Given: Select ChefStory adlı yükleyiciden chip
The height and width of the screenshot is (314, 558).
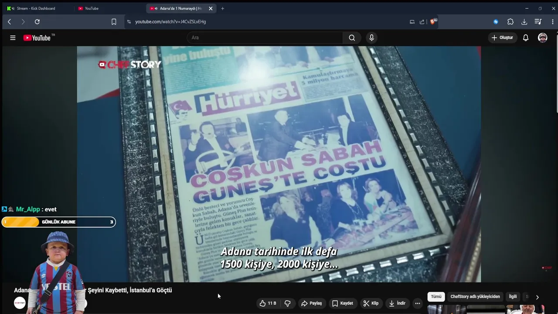Looking at the screenshot, I should [x=475, y=297].
